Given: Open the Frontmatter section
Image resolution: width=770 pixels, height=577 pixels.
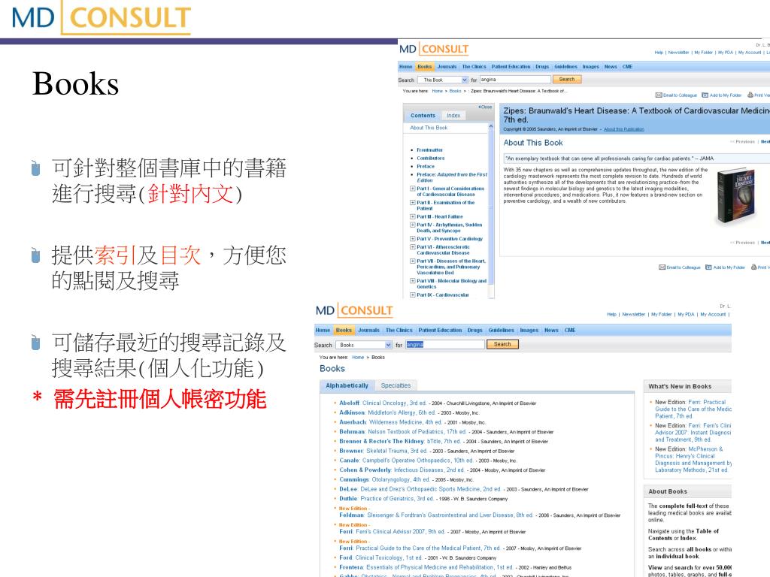Looking at the screenshot, I should click(x=429, y=150).
